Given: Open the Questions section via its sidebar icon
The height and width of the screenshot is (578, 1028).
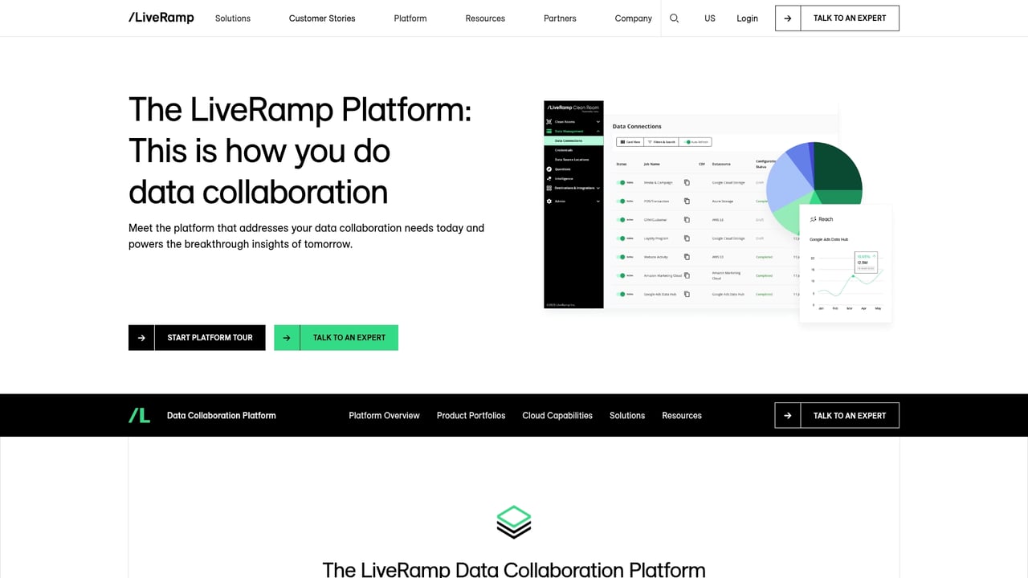Looking at the screenshot, I should [548, 169].
